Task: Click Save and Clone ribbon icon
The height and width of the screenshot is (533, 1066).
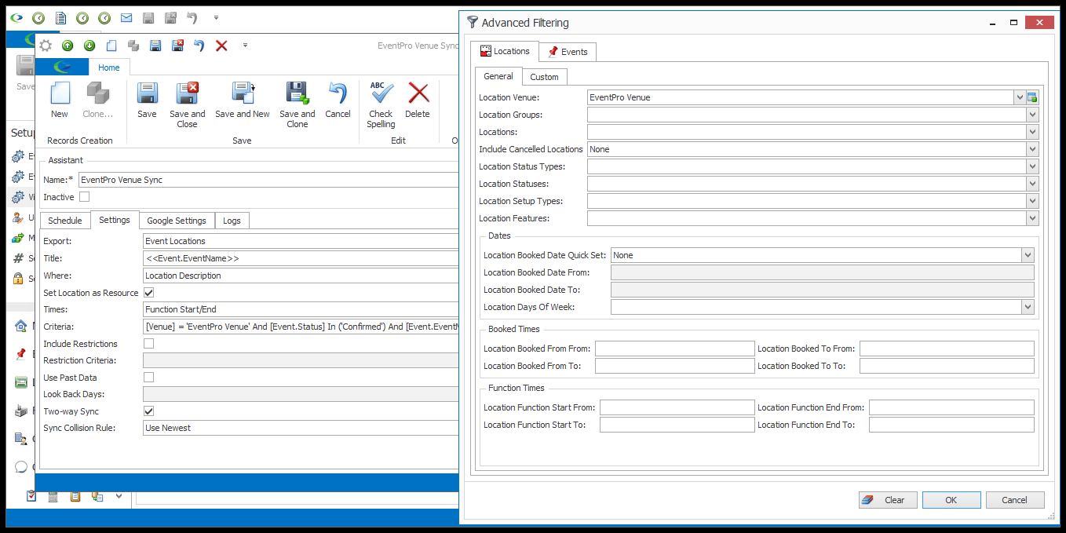Action: (x=298, y=93)
